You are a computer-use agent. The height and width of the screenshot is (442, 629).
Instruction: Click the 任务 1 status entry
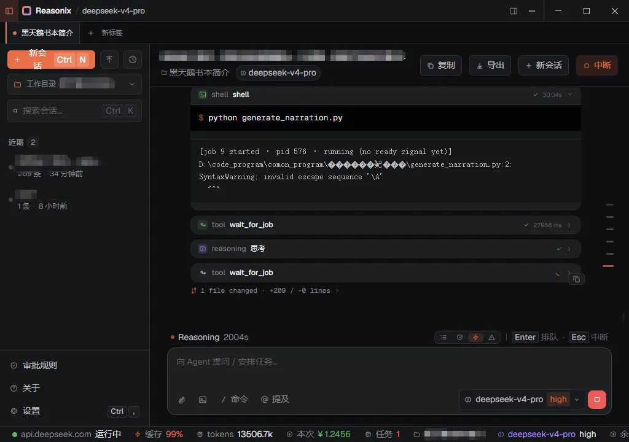(383, 435)
